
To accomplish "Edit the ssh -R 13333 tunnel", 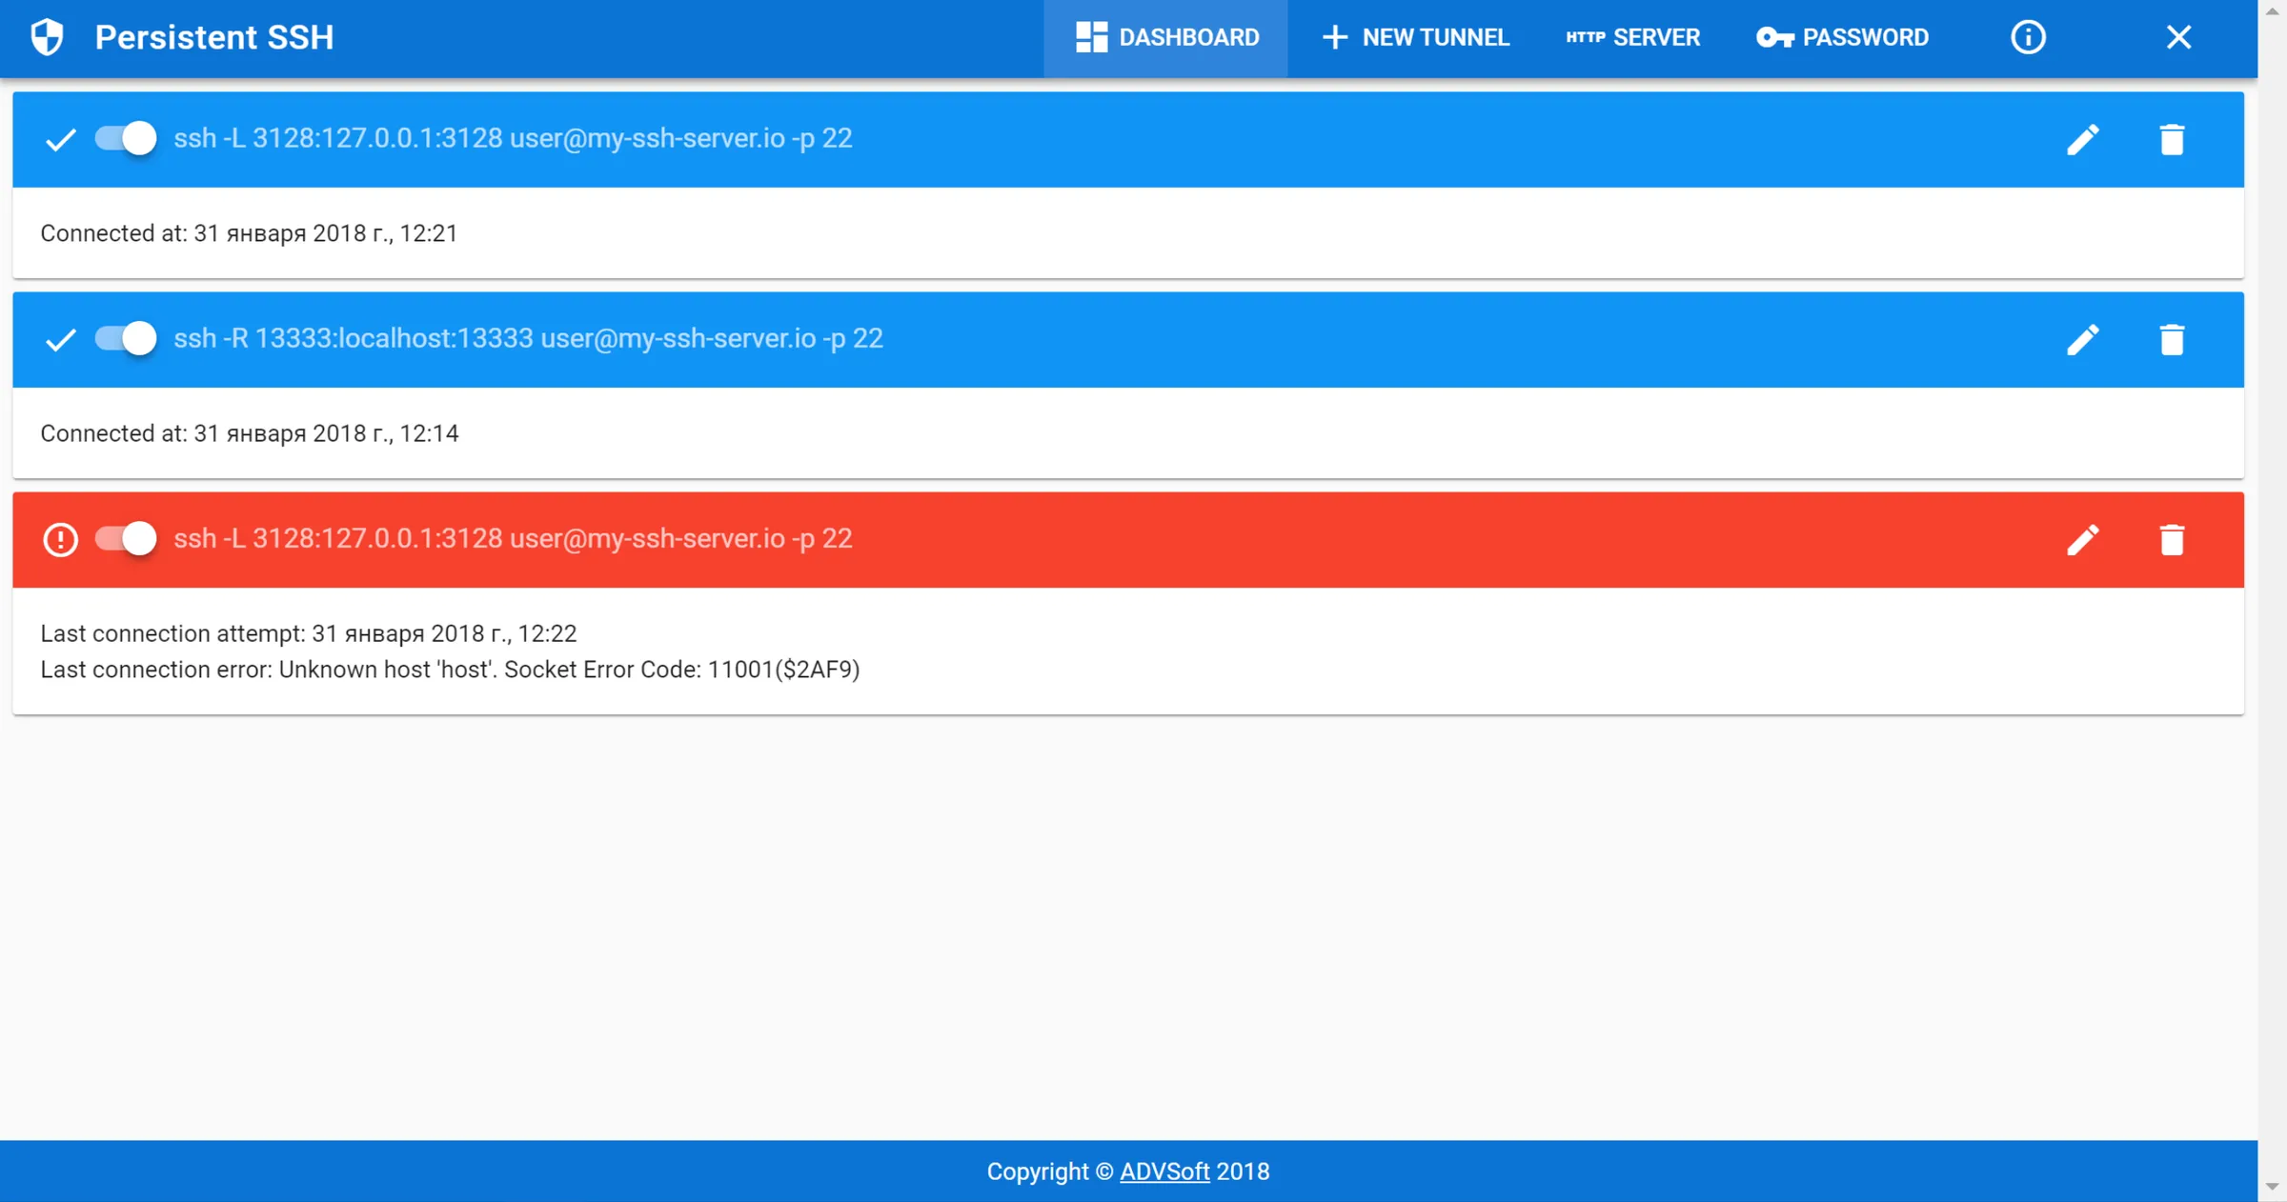I will [2084, 339].
